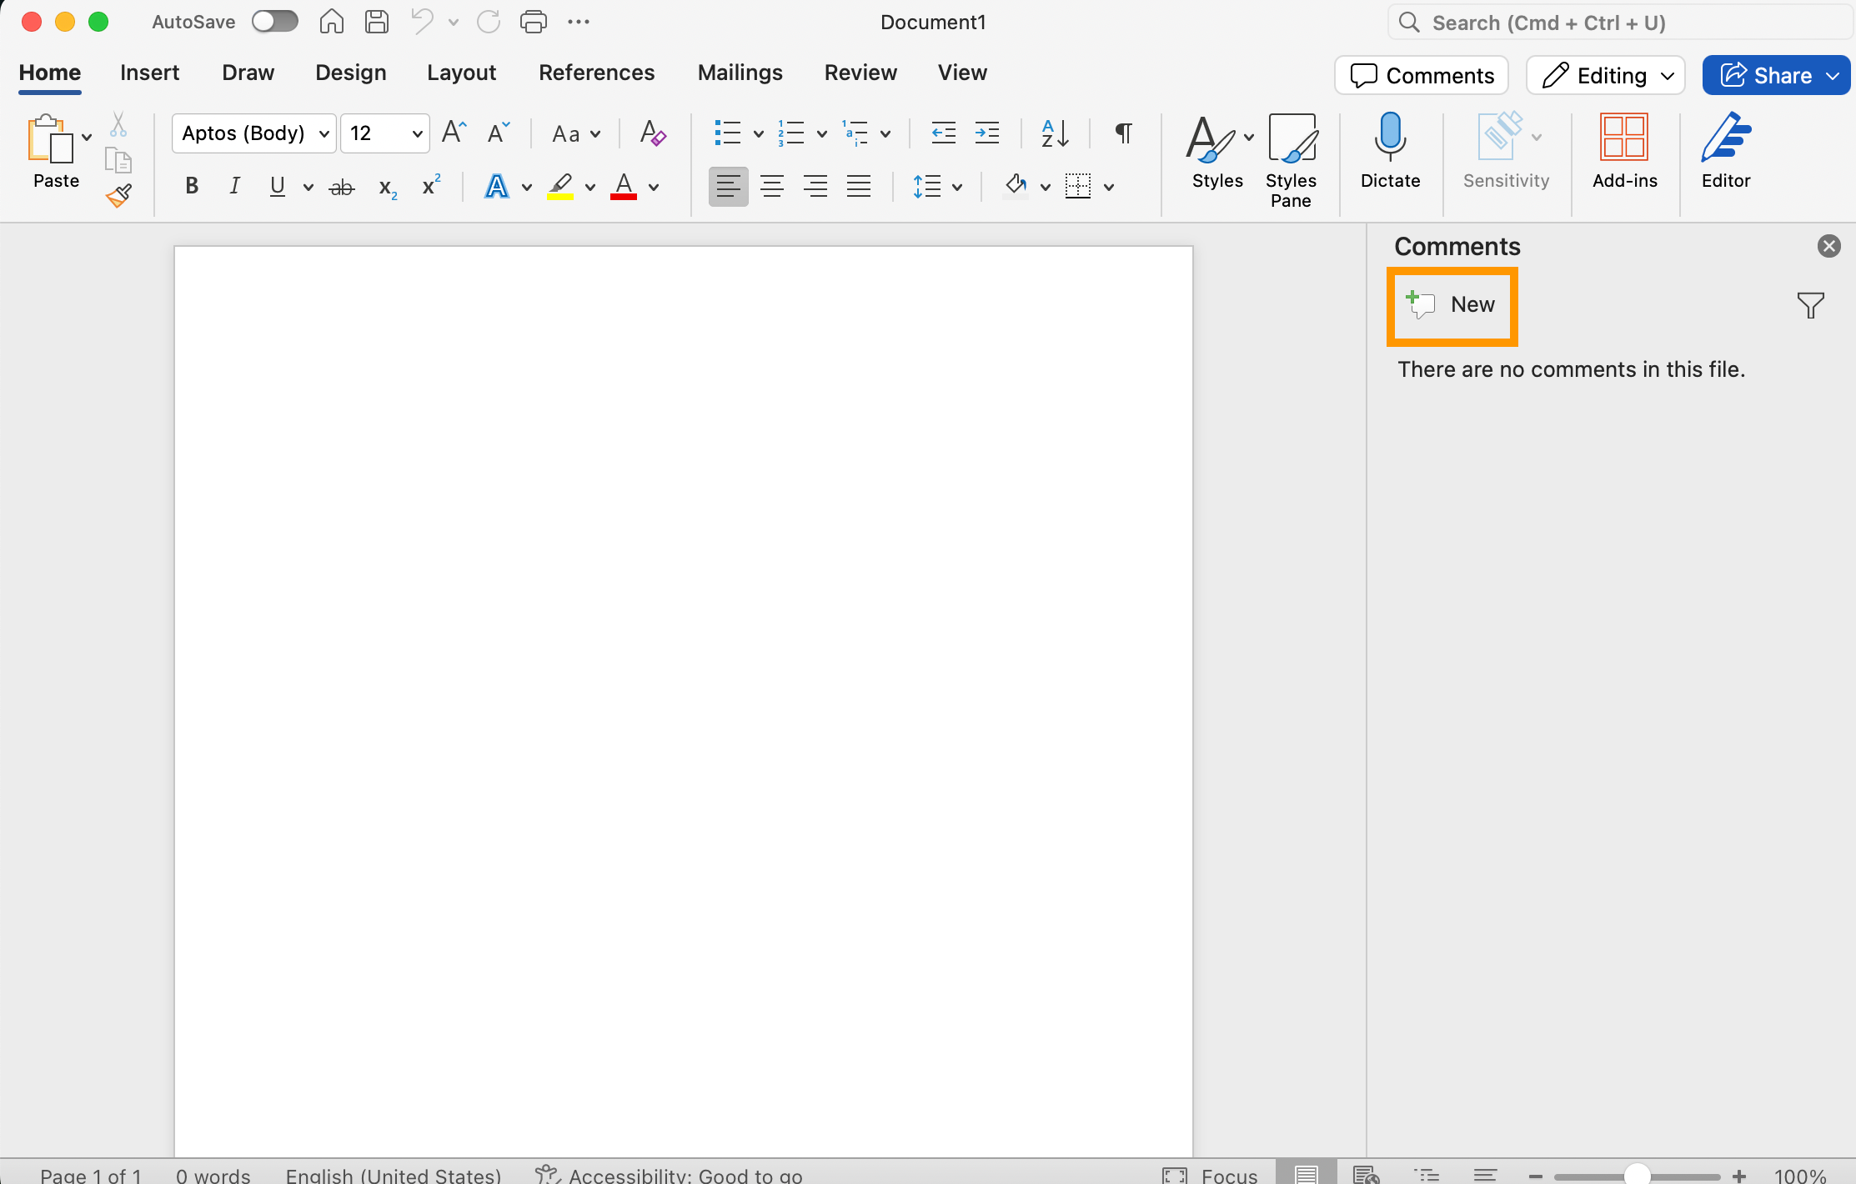Open the font size 12 dropdown
The image size is (1856, 1184).
[417, 134]
